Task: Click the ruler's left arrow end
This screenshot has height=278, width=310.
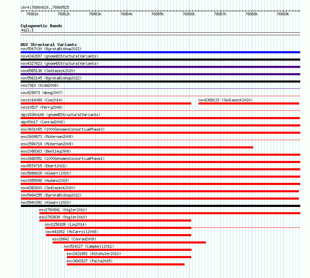Action: click(22, 11)
